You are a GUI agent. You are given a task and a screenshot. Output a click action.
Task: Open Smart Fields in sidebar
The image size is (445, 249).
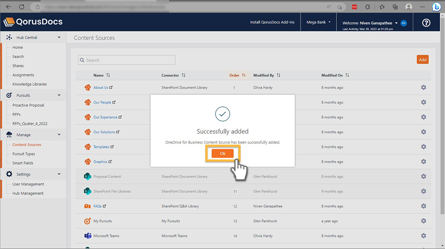pos(23,163)
